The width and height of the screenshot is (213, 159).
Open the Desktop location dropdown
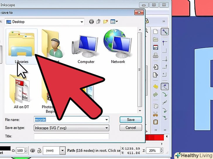pyautogui.click(x=82, y=22)
